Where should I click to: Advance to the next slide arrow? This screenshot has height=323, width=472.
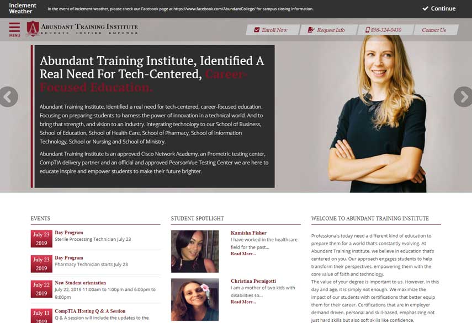click(x=463, y=97)
